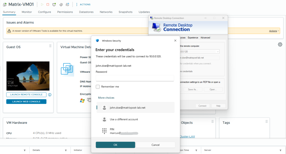Click the settings gear icon
The width and height of the screenshot is (286, 154).
pyautogui.click(x=280, y=44)
